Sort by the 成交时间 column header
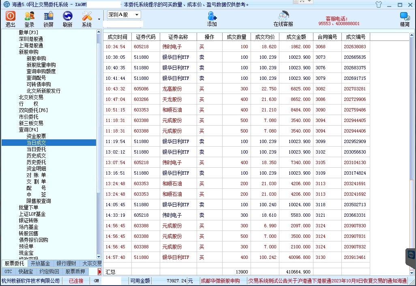This screenshot has width=416, height=286. 117,37
